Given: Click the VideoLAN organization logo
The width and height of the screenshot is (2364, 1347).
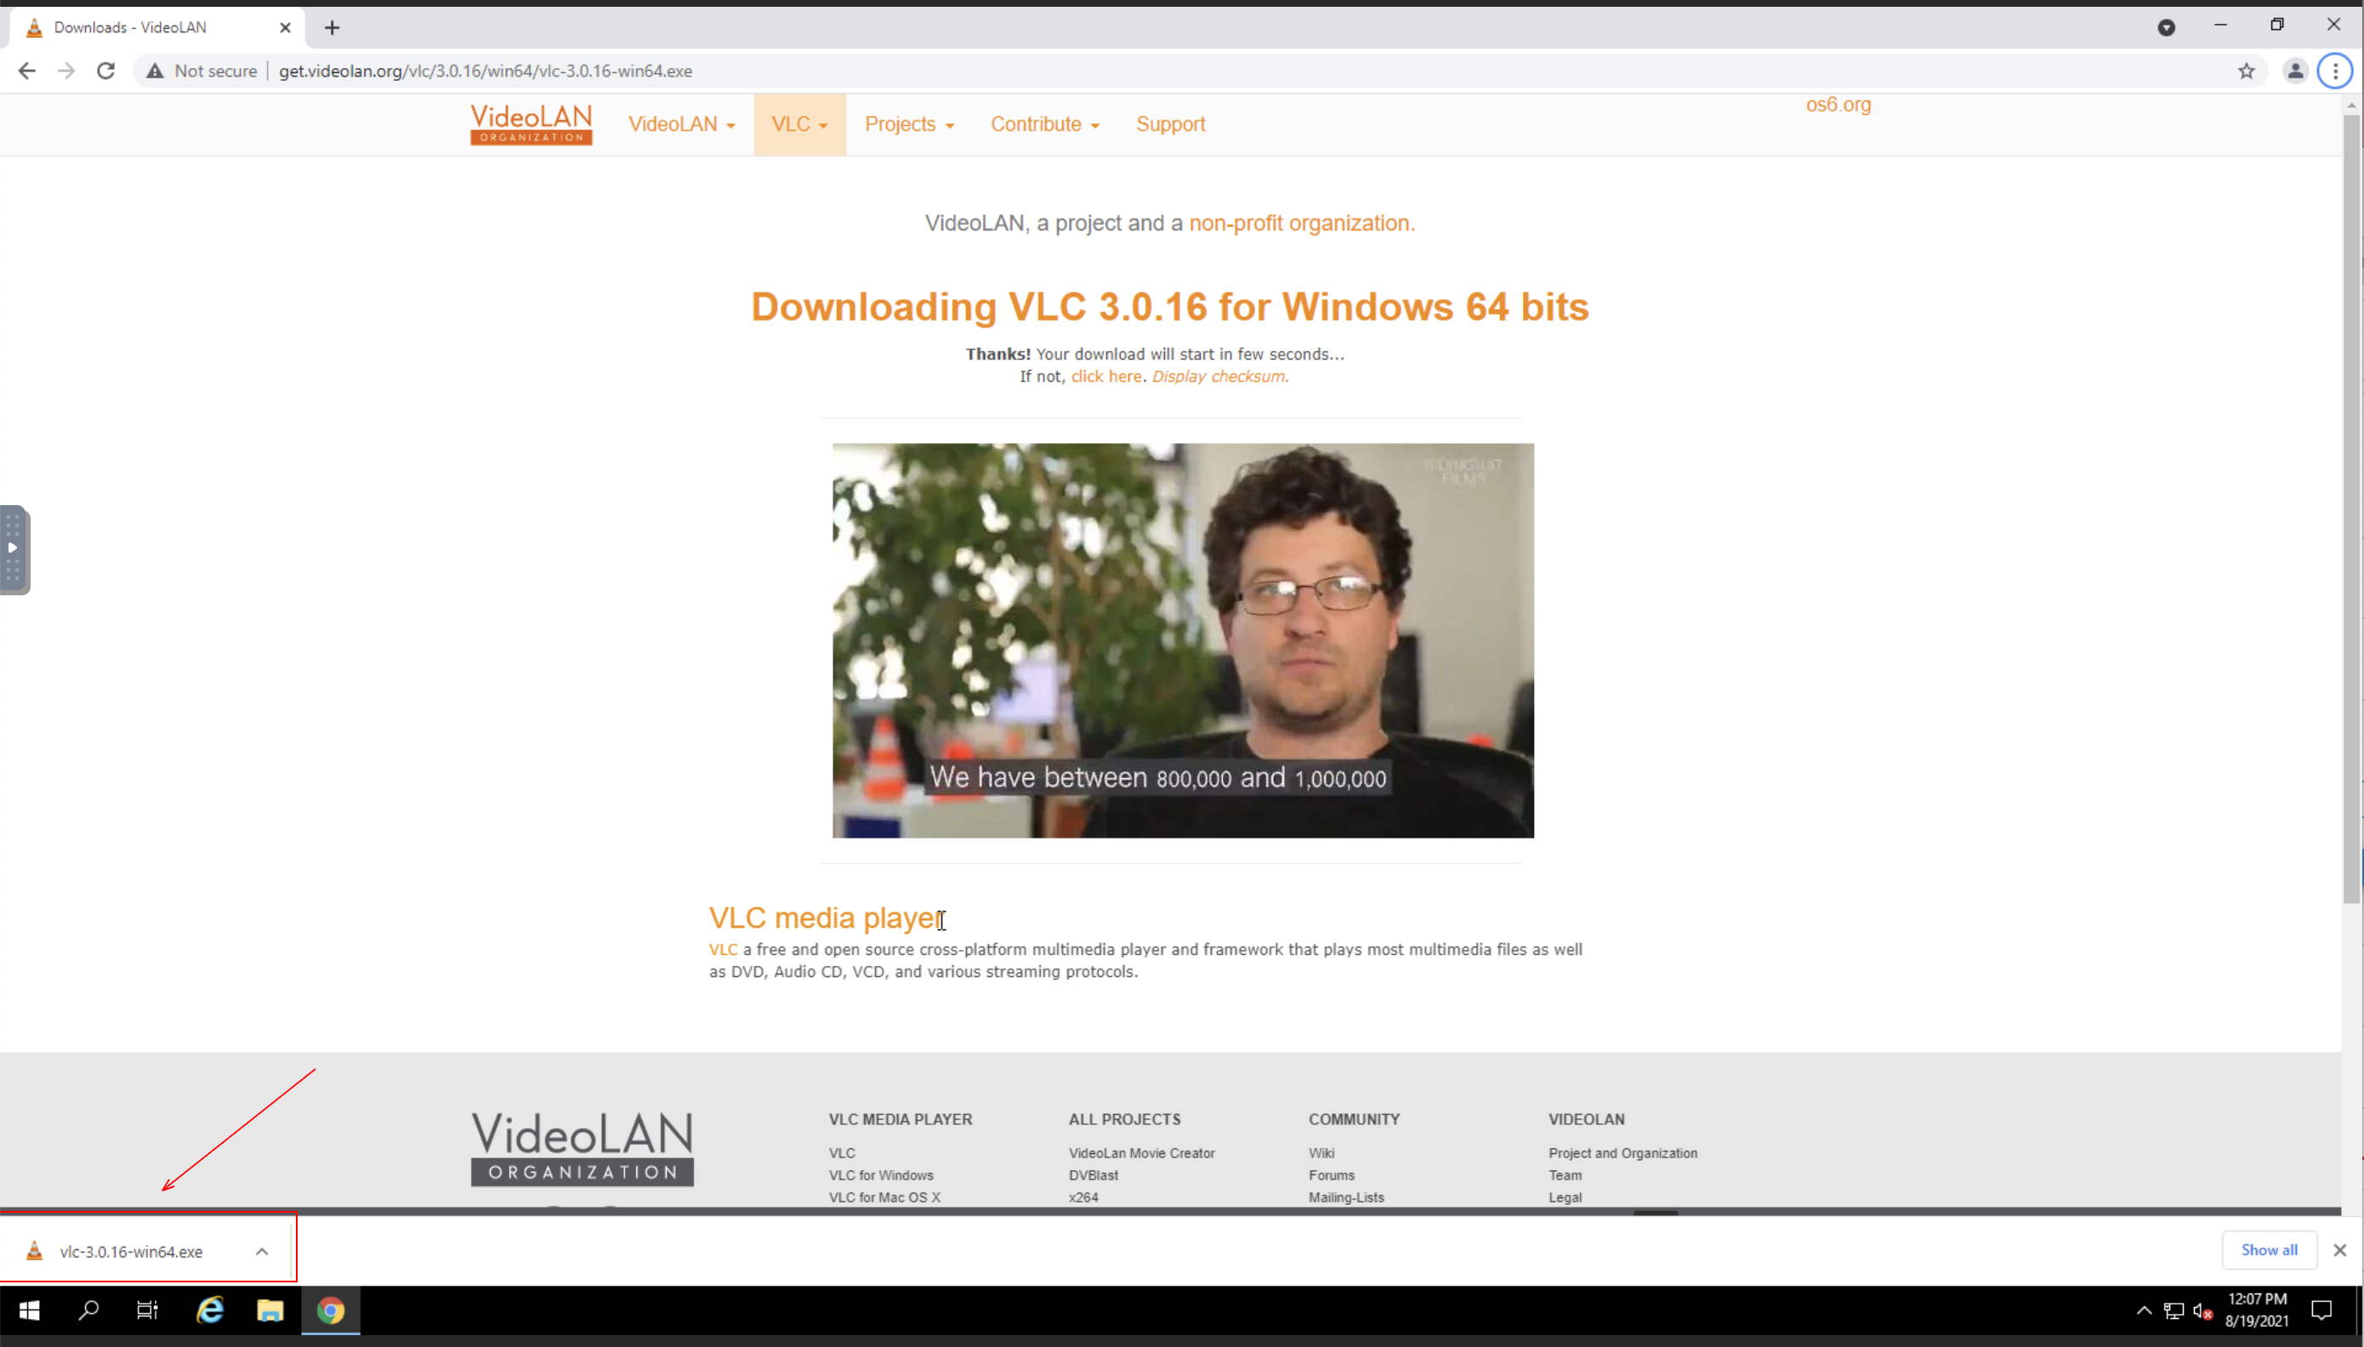Looking at the screenshot, I should click(529, 122).
